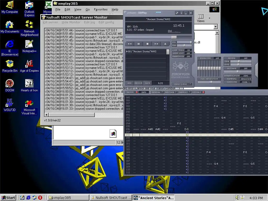Click the XMPlay seek position bar
Image resolution: width=268 pixels, height=201 pixels.
(158, 37)
